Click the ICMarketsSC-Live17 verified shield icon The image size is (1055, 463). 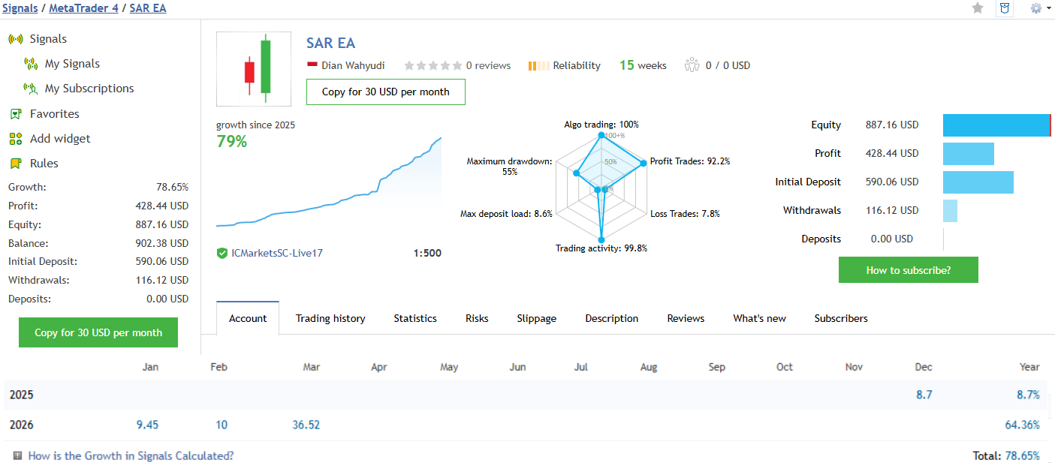pyautogui.click(x=222, y=254)
